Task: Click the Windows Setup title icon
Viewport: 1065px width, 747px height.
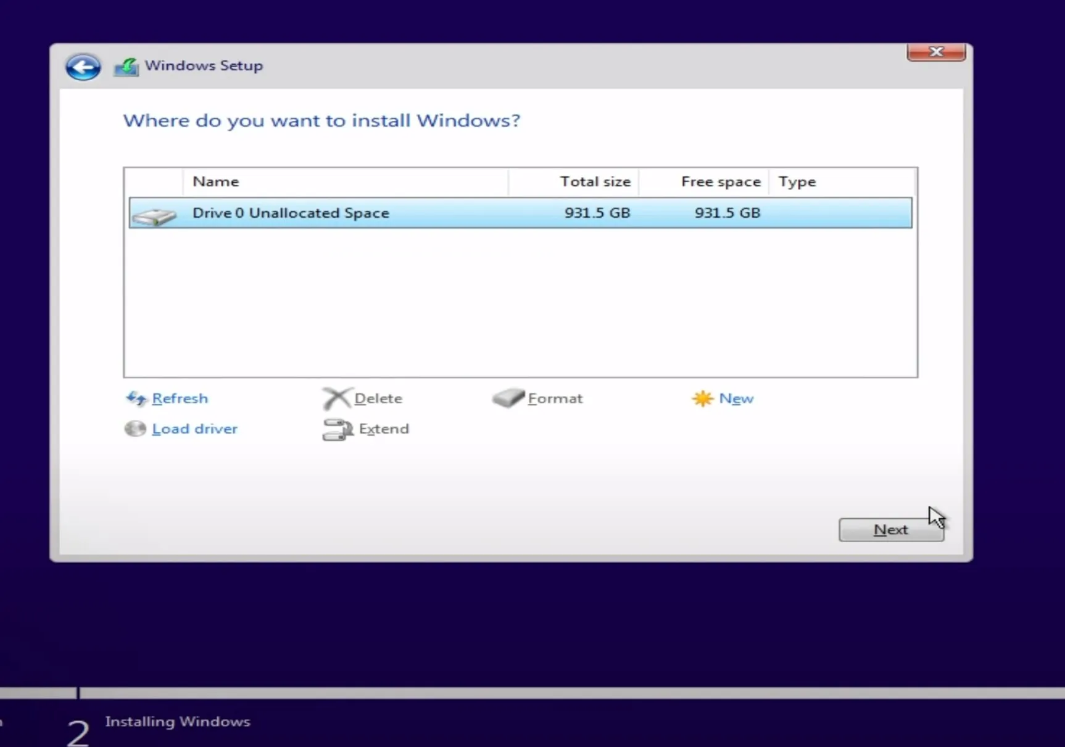Action: [126, 67]
